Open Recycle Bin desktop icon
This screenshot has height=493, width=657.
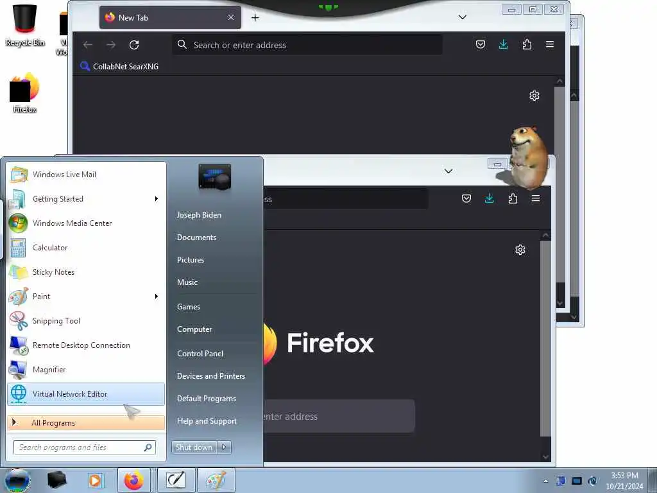coord(25,25)
